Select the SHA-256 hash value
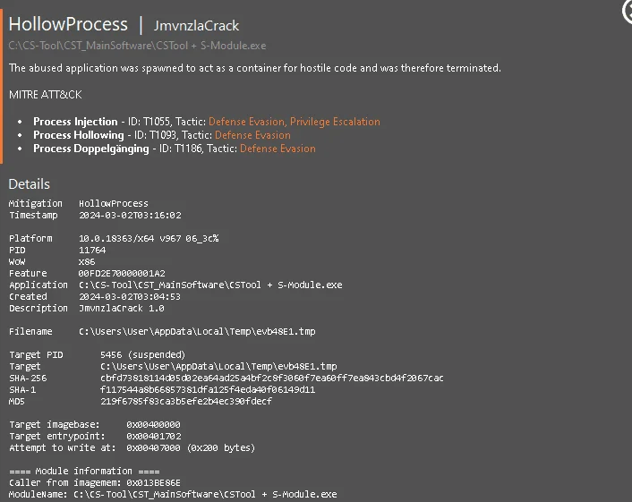 tap(271, 378)
